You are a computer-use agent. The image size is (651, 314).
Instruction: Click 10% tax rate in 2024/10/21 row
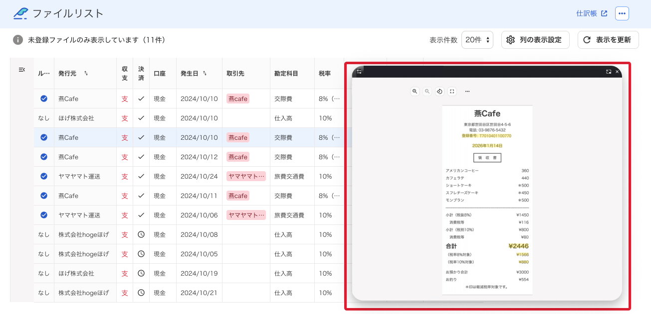(325, 293)
